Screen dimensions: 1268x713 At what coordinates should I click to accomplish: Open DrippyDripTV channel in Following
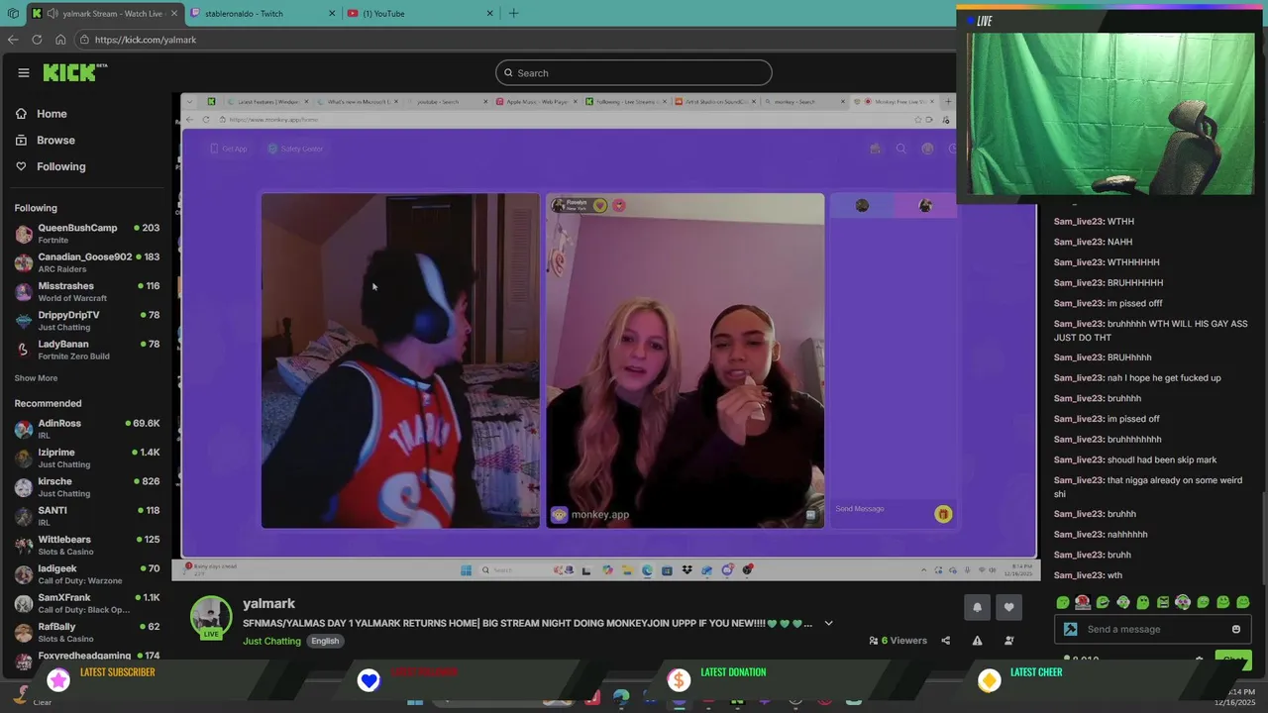pos(87,321)
